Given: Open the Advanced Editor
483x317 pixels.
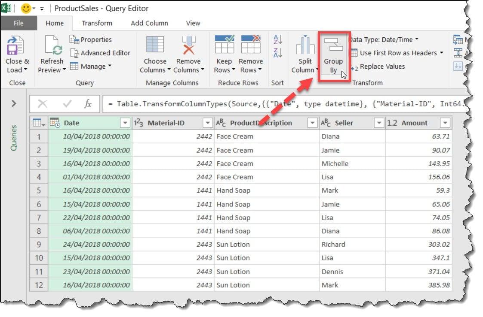Looking at the screenshot, I should click(x=100, y=53).
